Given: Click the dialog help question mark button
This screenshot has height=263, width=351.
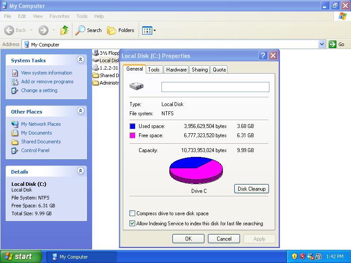Looking at the screenshot, I should pos(263,56).
